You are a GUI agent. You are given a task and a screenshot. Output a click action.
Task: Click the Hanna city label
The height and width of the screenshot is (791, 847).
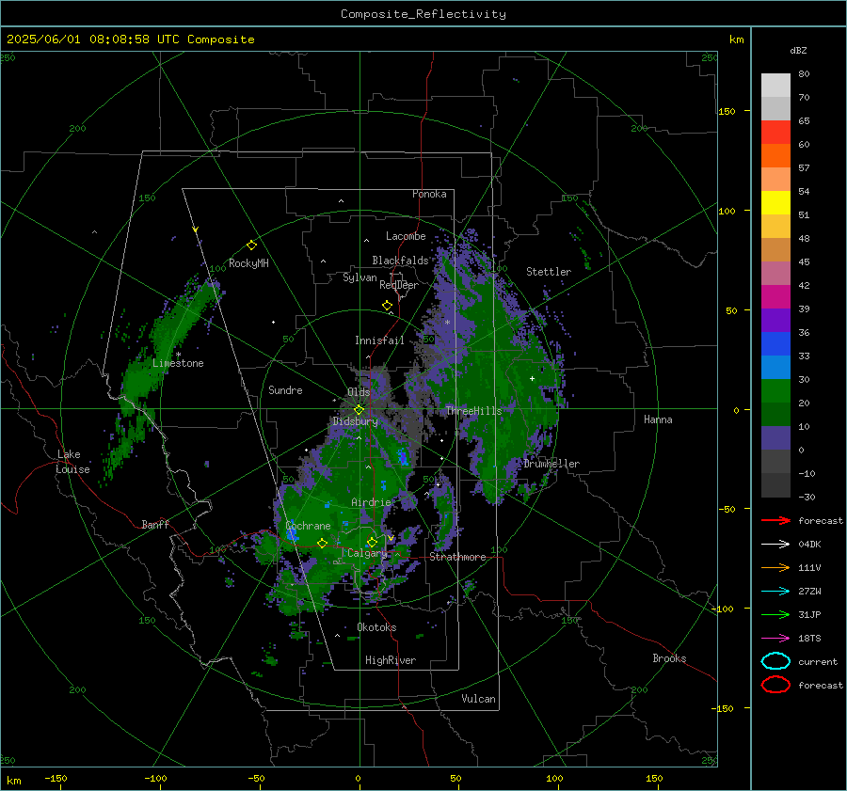point(658,419)
